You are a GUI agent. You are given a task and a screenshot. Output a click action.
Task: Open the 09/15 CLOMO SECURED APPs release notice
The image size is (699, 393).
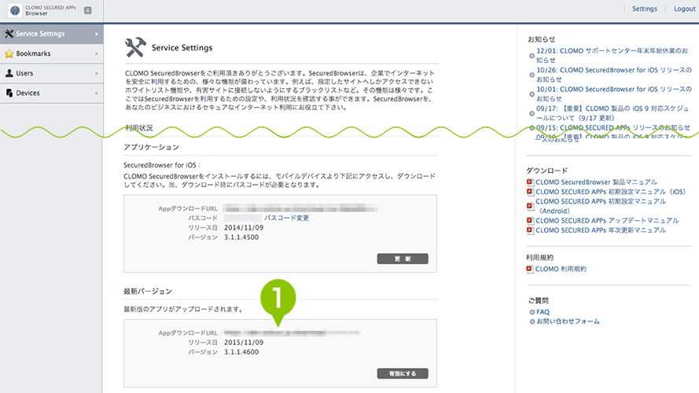tap(613, 127)
